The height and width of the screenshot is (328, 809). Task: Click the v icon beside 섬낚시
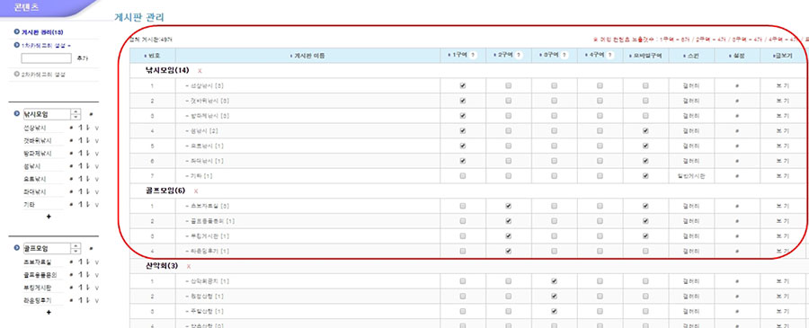(96, 166)
